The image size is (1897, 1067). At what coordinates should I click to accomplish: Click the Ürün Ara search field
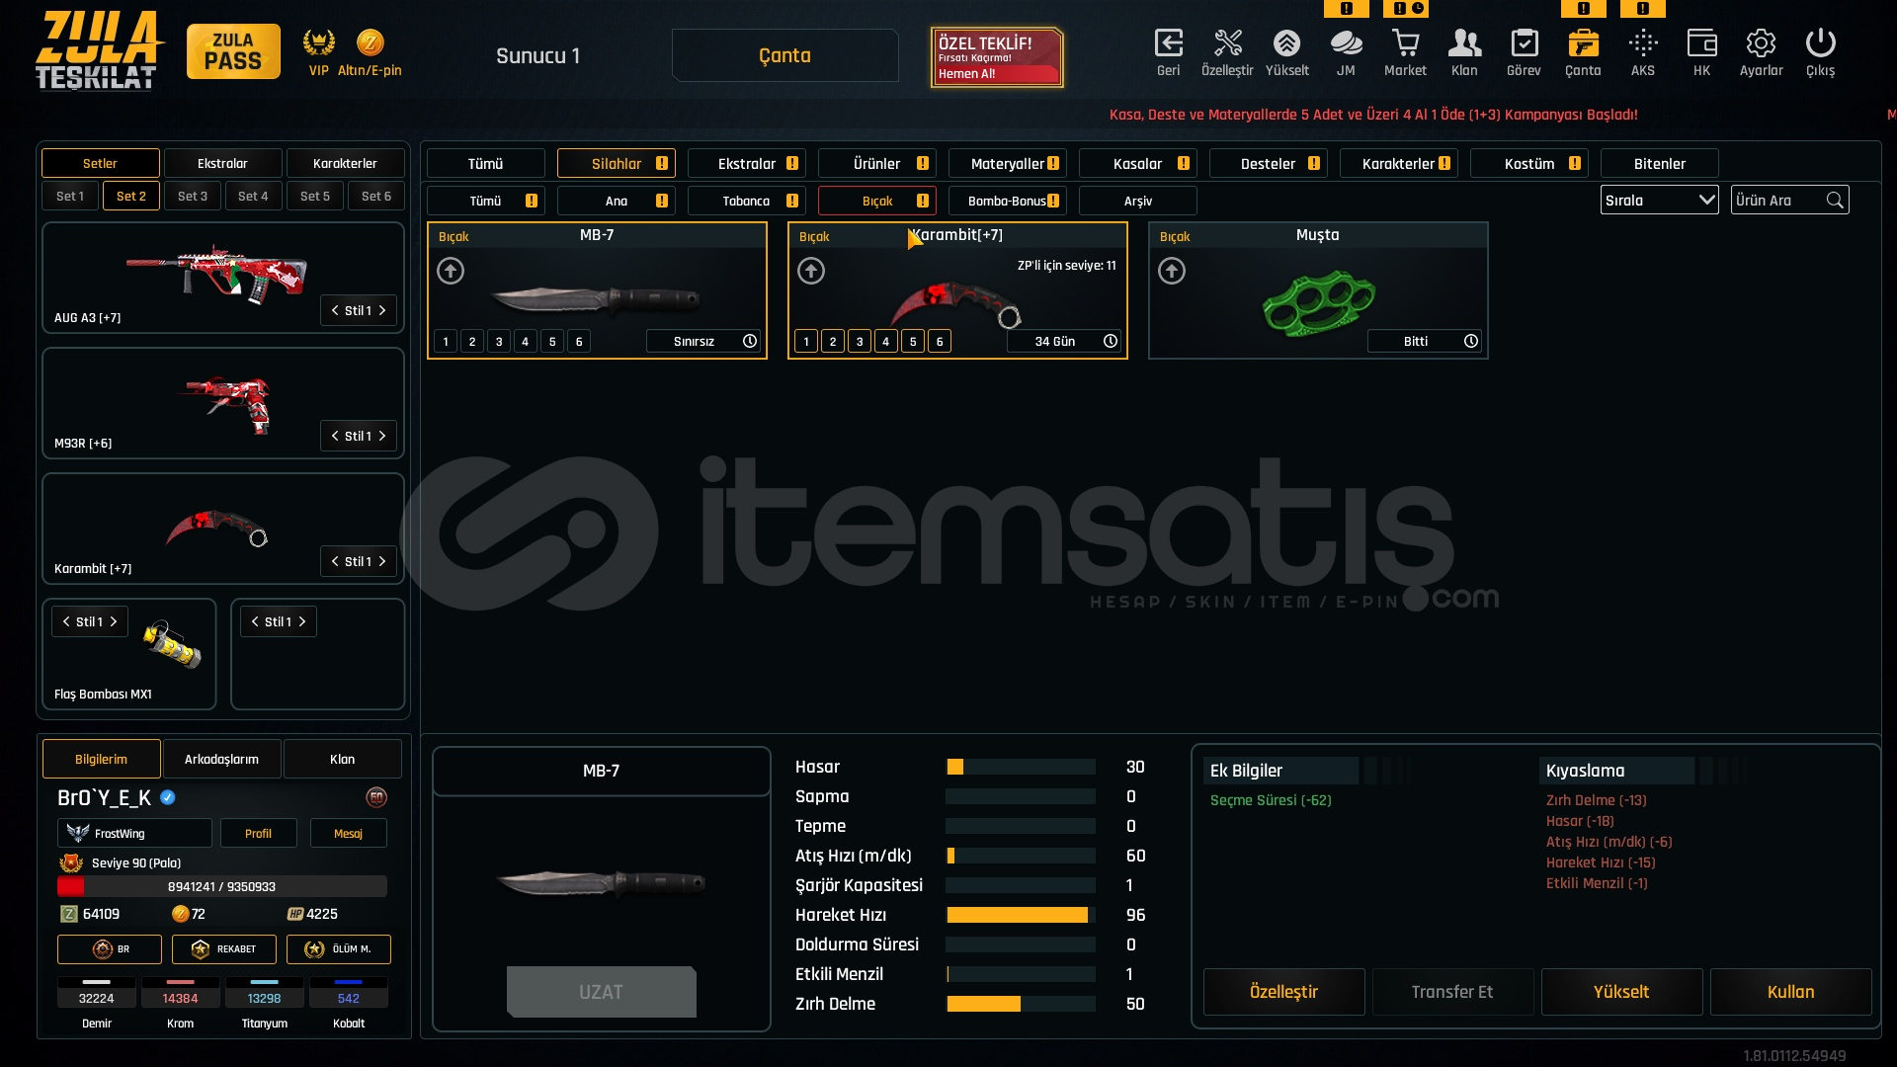coord(1778,201)
